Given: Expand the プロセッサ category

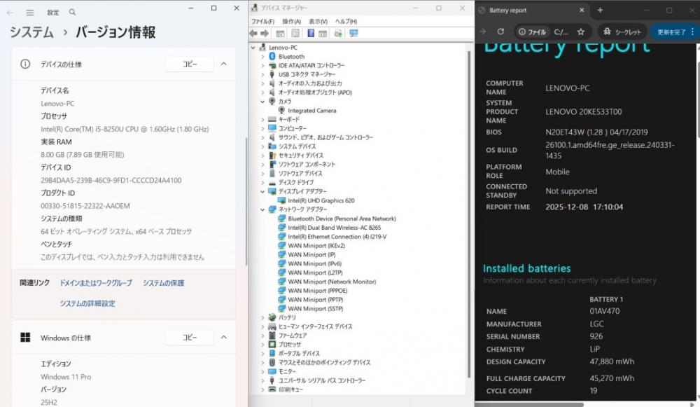Looking at the screenshot, I should point(262,345).
